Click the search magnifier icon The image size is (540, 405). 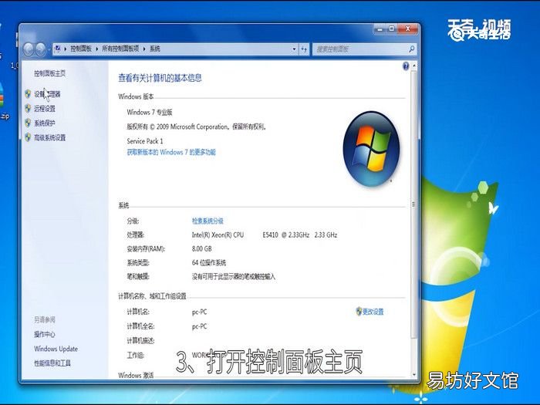pyautogui.click(x=411, y=49)
